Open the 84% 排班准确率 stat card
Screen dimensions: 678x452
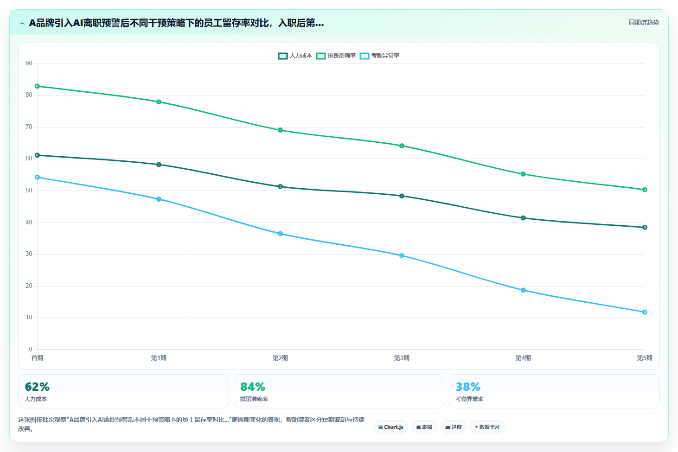click(339, 391)
